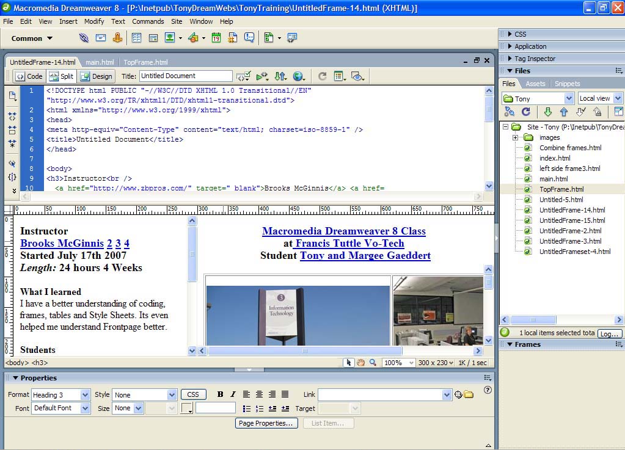This screenshot has width=625, height=450.
Task: Click the Refresh Design View icon
Action: coord(323,76)
